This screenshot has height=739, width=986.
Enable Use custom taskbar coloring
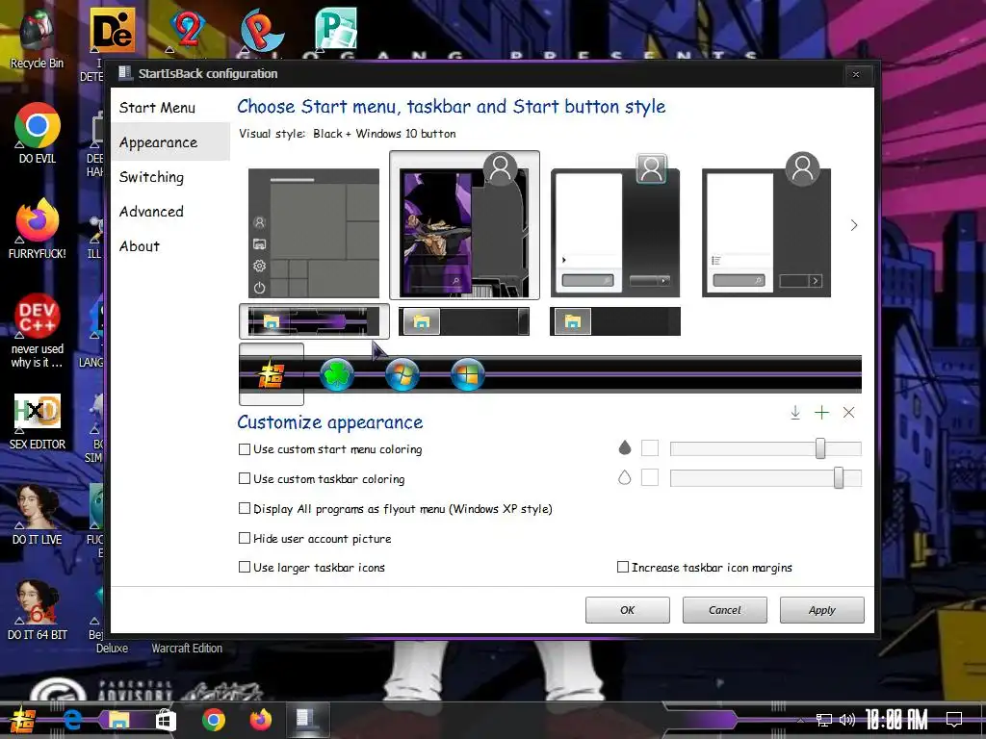pyautogui.click(x=245, y=479)
